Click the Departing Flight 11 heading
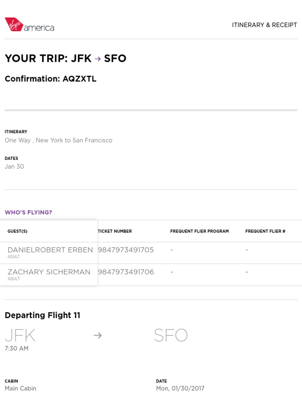 [x=42, y=315]
